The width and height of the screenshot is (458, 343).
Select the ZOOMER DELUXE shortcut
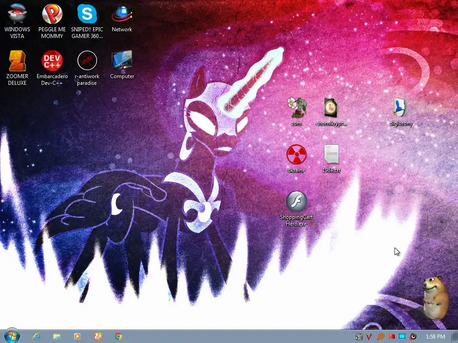click(17, 68)
